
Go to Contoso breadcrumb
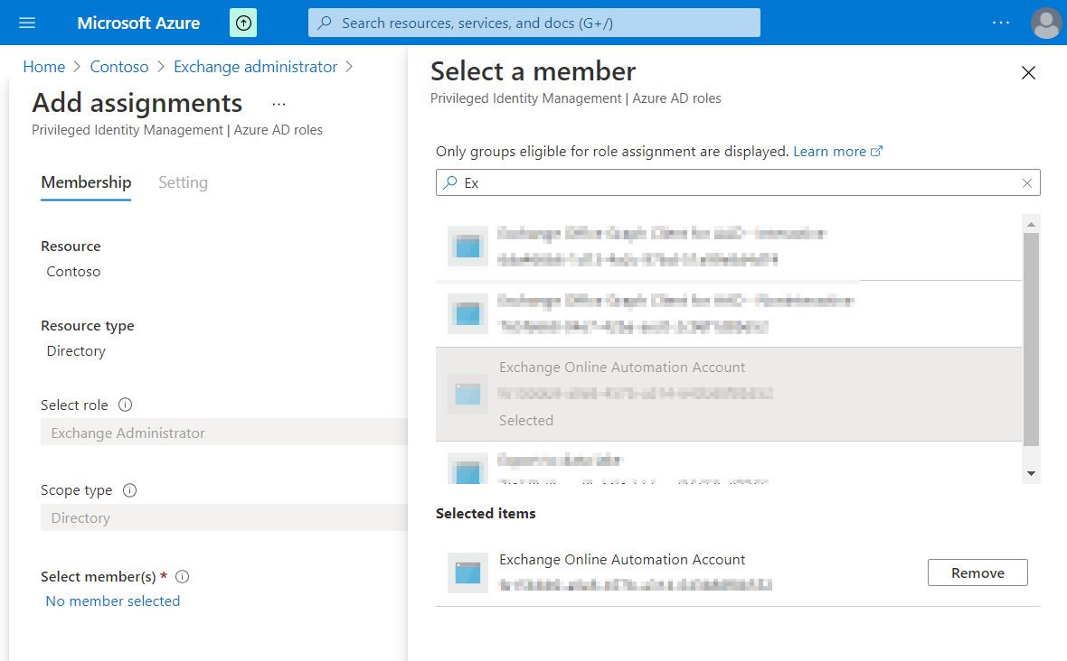tap(119, 67)
